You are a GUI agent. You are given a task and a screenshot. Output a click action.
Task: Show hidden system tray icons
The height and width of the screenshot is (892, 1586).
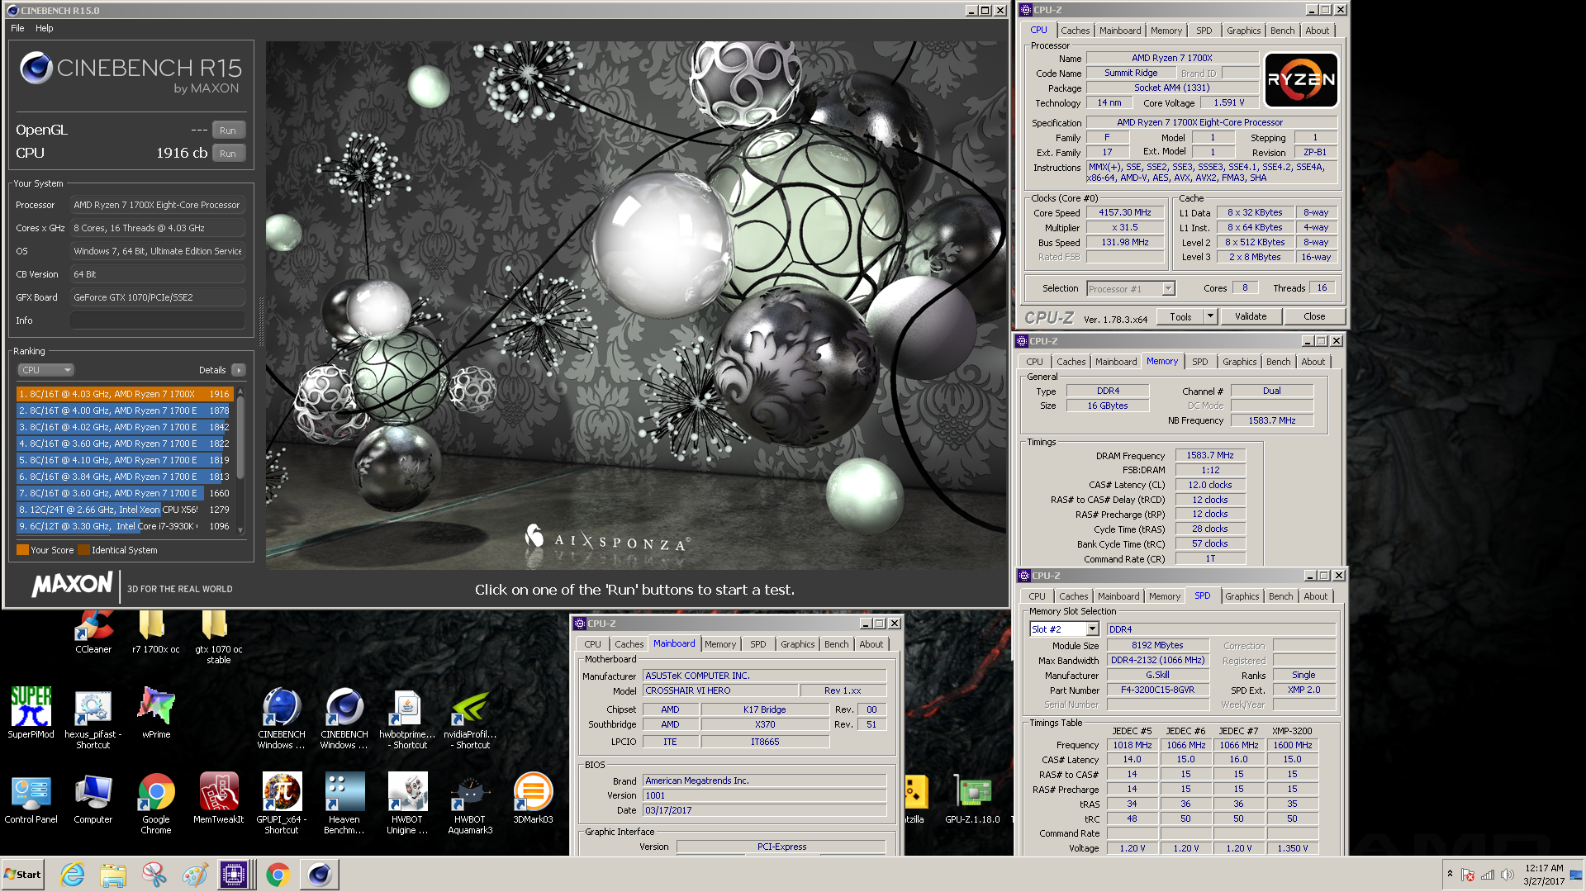click(x=1450, y=874)
